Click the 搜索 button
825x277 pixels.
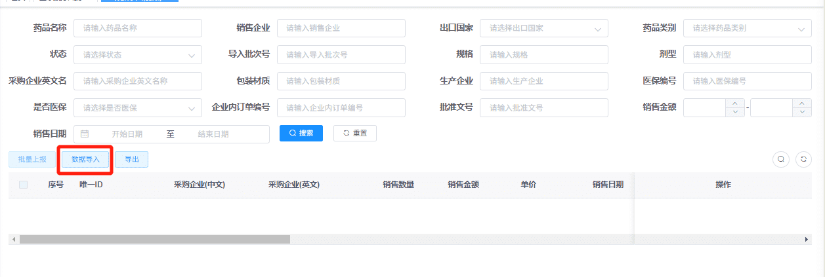[x=301, y=133]
